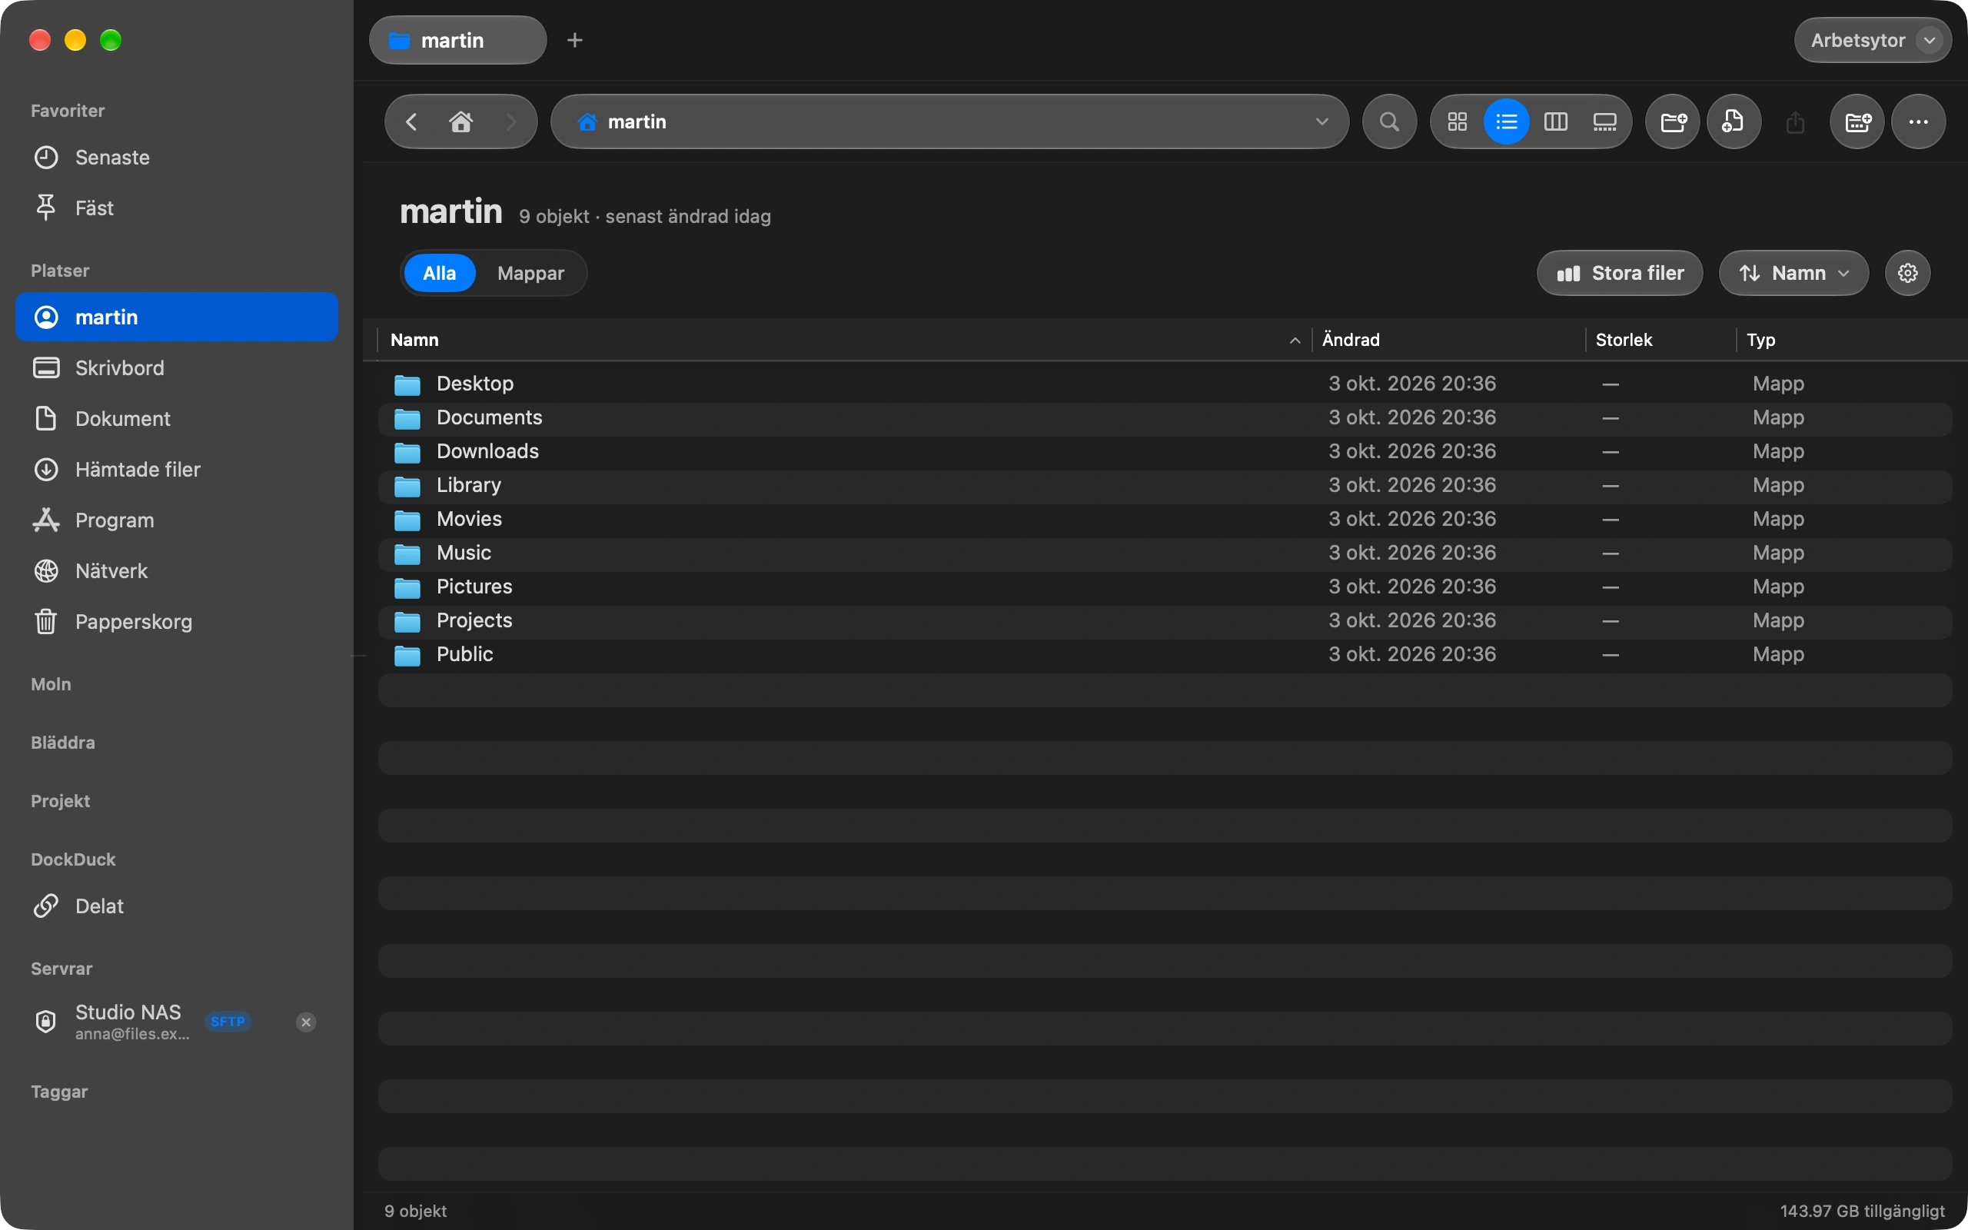Select the Downloads folder row
The image size is (1968, 1230).
point(1165,451)
